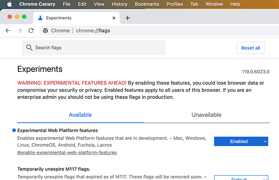Open the Bookmarks menu

coord(147,4)
